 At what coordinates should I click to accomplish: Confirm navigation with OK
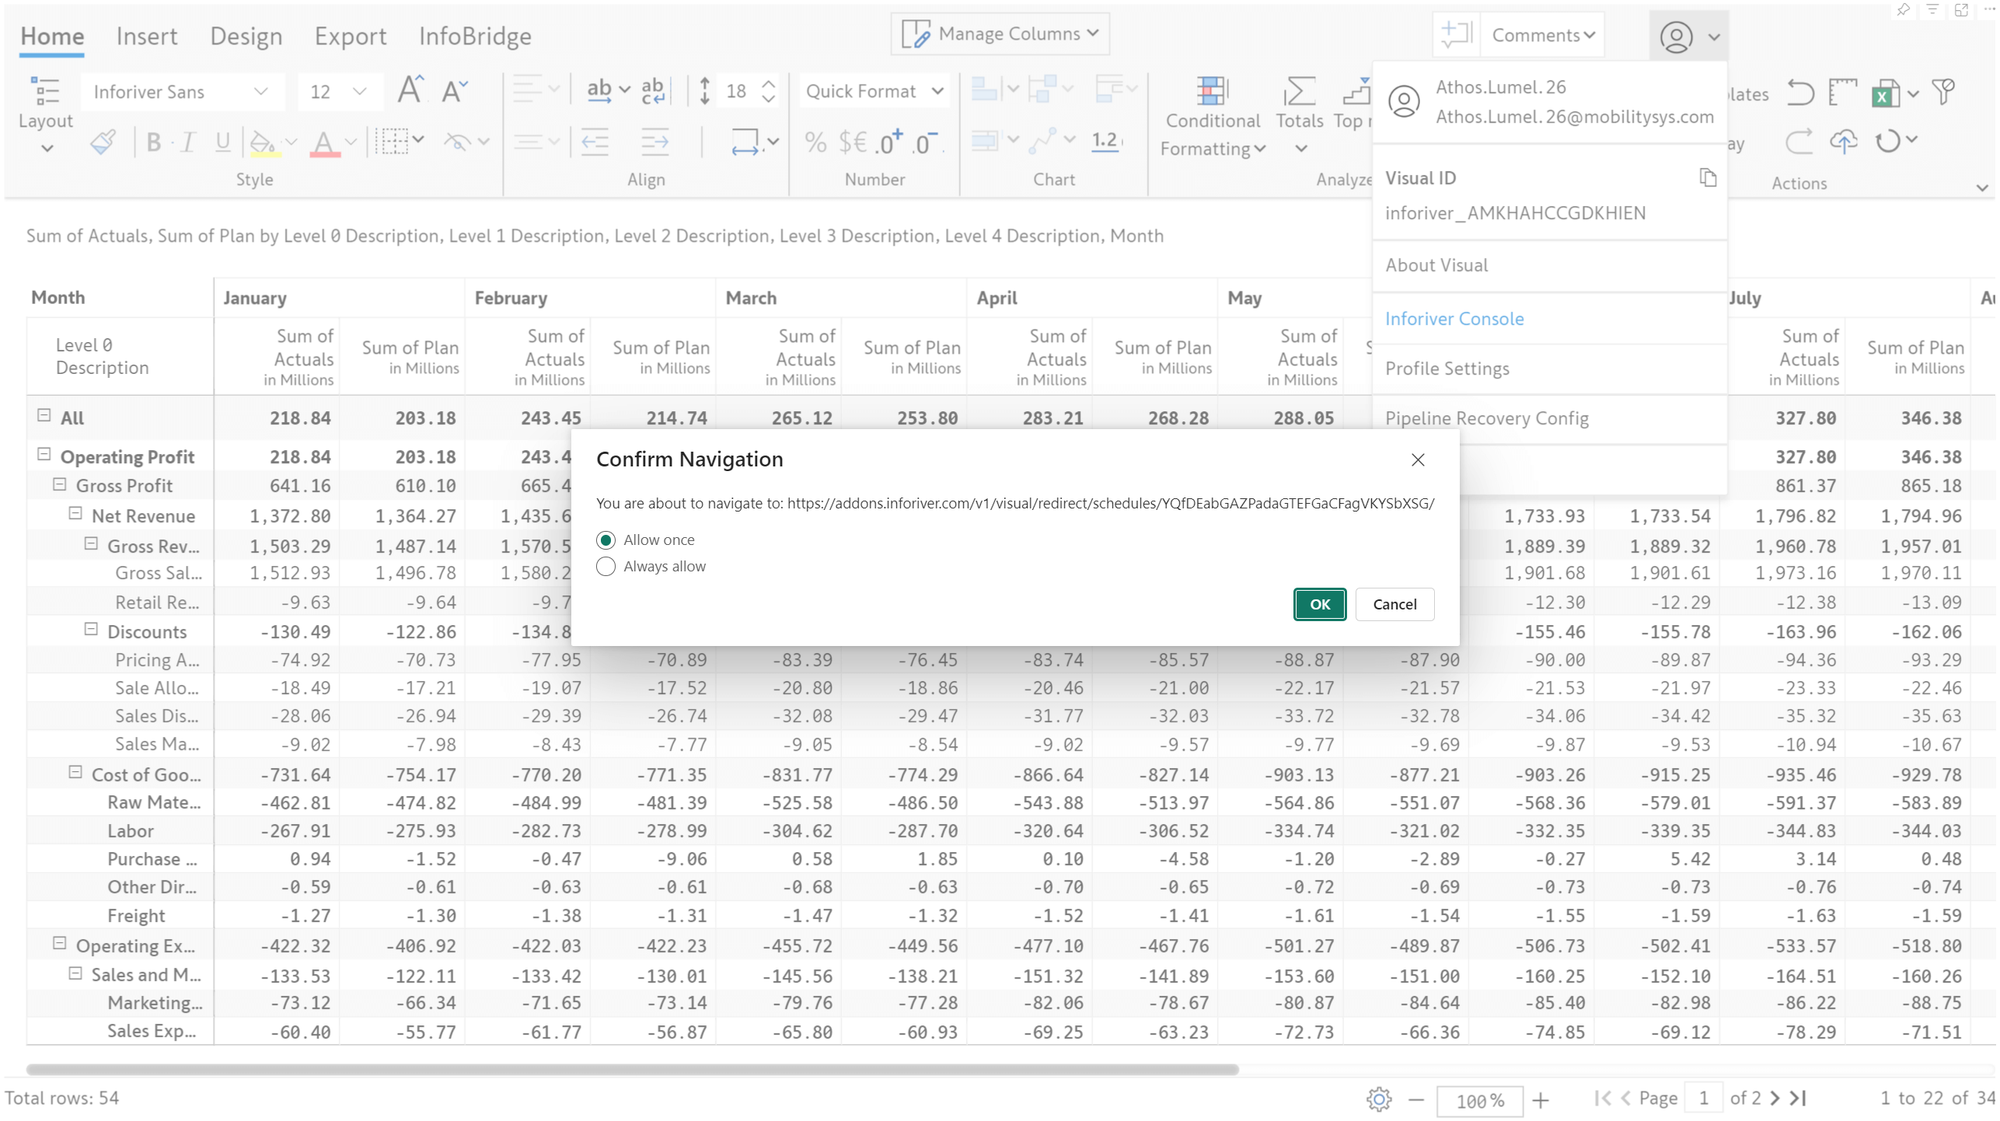[1319, 604]
